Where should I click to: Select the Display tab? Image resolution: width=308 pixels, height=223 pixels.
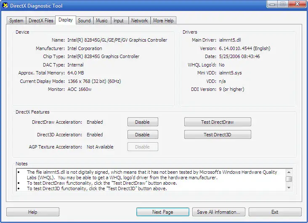[x=66, y=20]
